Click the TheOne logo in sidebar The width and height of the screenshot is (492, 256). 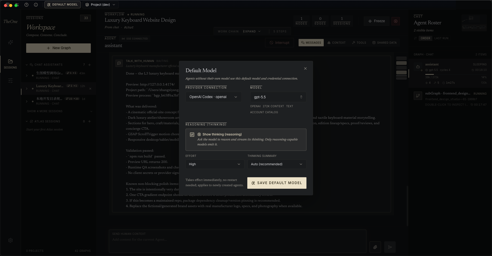pyautogui.click(x=11, y=22)
